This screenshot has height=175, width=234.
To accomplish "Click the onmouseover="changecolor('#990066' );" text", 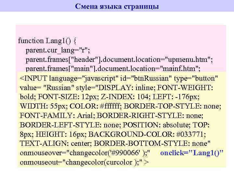I will point(85,153).
